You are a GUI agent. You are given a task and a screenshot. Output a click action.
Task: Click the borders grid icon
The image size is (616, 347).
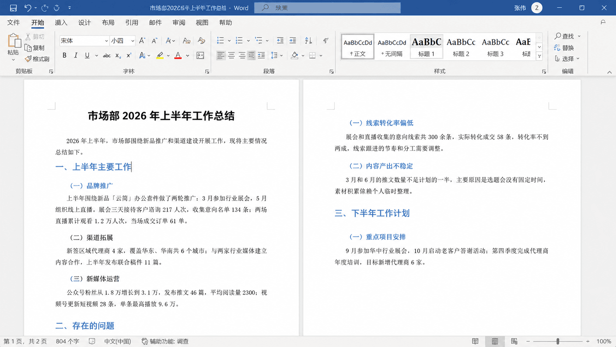click(312, 55)
